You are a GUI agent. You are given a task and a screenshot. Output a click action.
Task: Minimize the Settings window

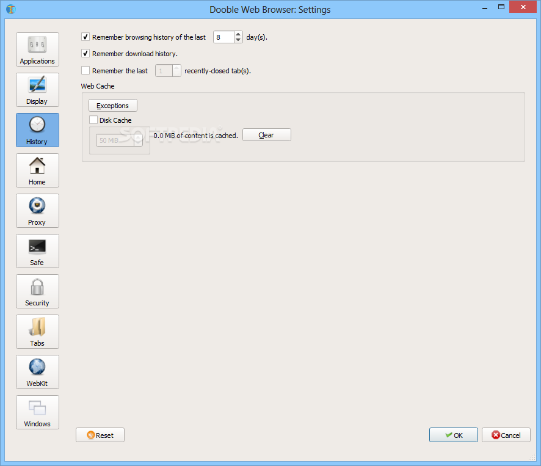pos(485,7)
